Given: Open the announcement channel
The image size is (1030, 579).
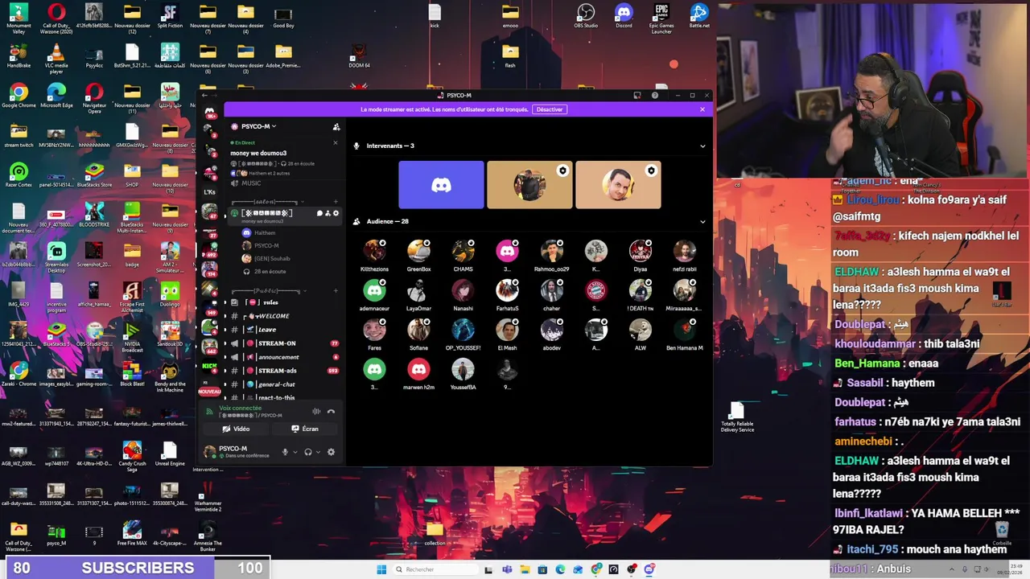Looking at the screenshot, I should [x=278, y=357].
